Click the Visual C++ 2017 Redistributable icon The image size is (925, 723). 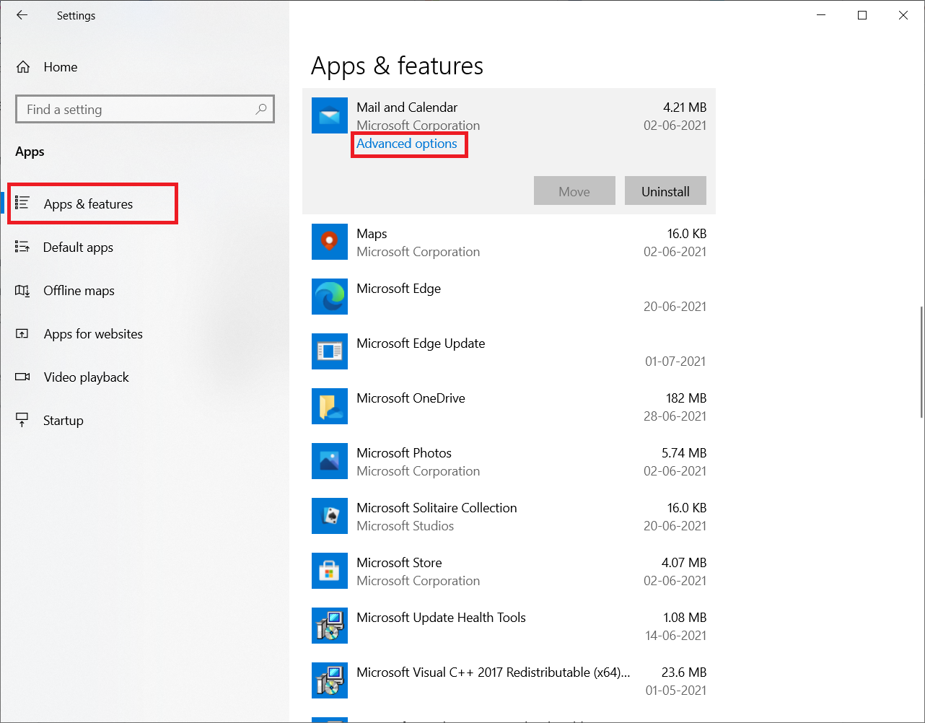point(330,680)
